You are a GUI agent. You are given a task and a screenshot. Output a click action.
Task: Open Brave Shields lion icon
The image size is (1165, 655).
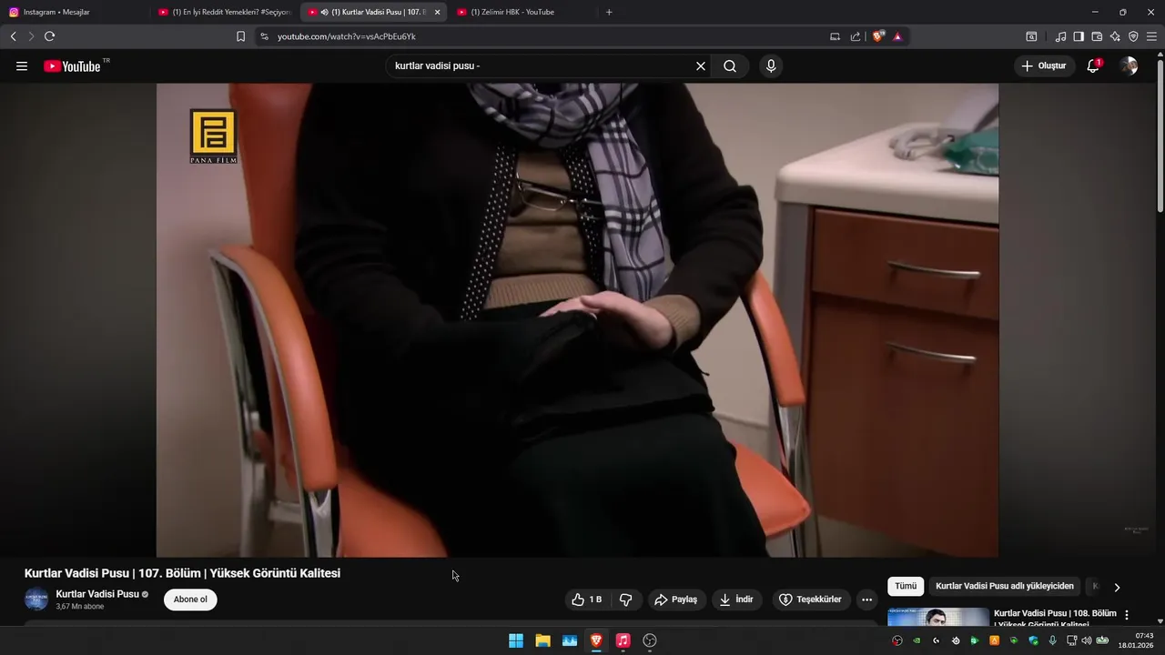[x=877, y=36]
